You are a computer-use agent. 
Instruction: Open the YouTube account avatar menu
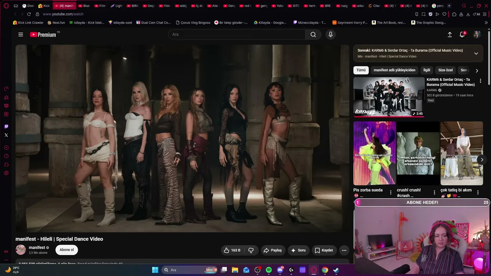pyautogui.click(x=477, y=34)
